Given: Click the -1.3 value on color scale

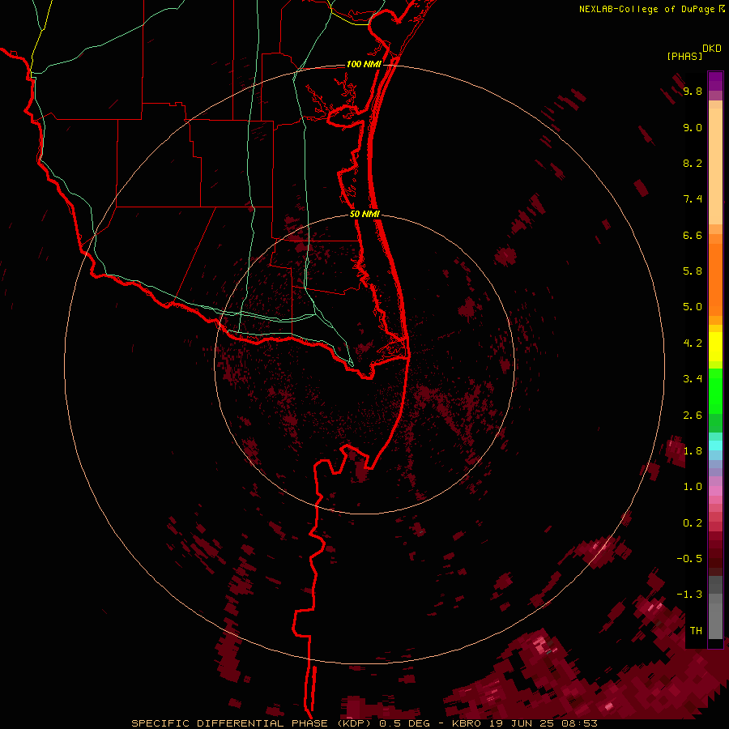Looking at the screenshot, I should [x=689, y=595].
